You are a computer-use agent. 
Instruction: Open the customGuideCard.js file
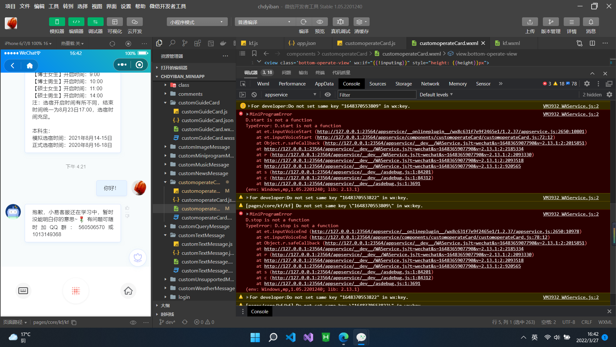(x=204, y=111)
